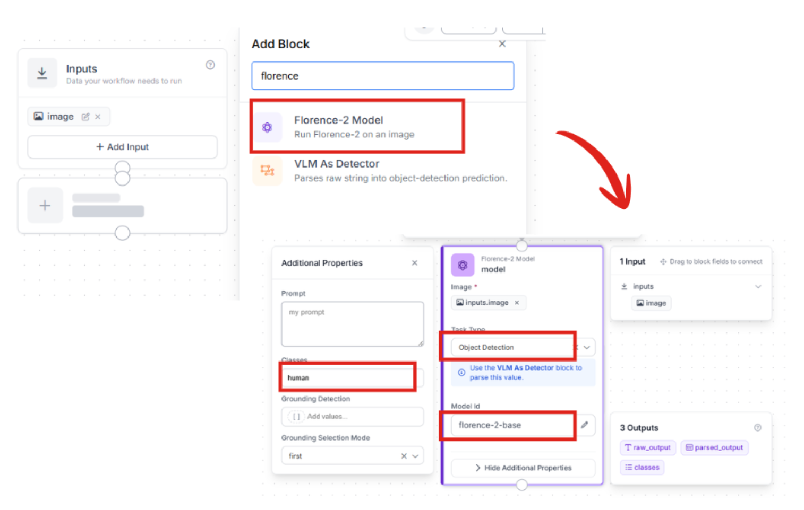
Task: Click the info icon in the hint box
Action: coord(461,372)
